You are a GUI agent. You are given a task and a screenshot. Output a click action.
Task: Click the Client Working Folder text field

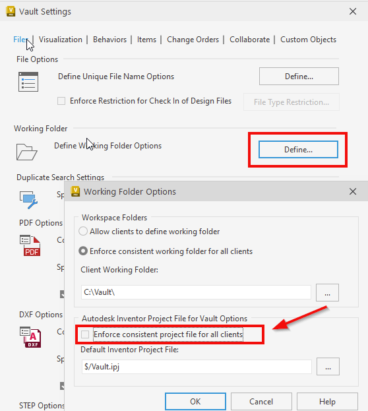pyautogui.click(x=196, y=292)
